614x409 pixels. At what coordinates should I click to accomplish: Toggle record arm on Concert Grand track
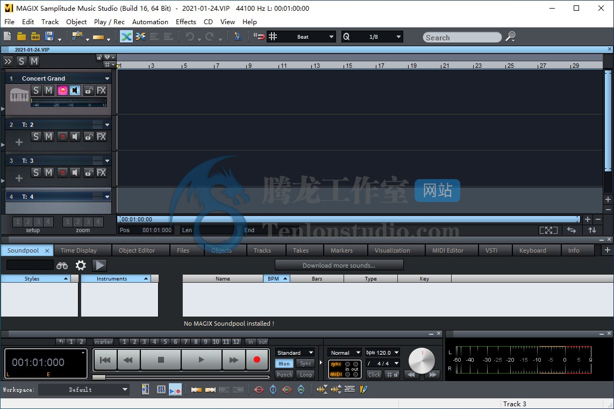62,91
